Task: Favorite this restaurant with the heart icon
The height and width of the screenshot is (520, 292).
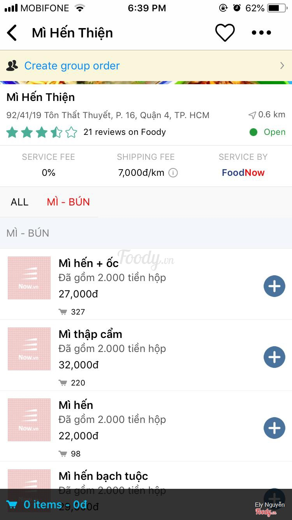Action: [x=225, y=33]
